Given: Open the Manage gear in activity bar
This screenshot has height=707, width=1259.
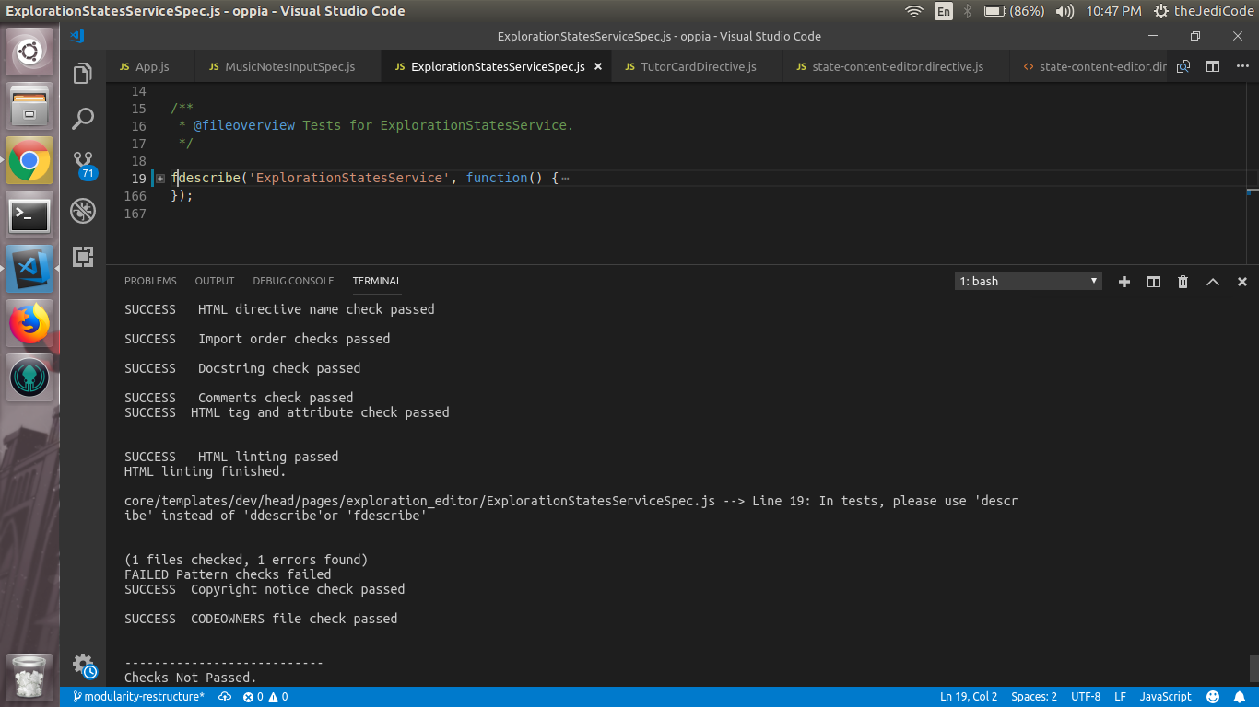Looking at the screenshot, I should point(83,665).
